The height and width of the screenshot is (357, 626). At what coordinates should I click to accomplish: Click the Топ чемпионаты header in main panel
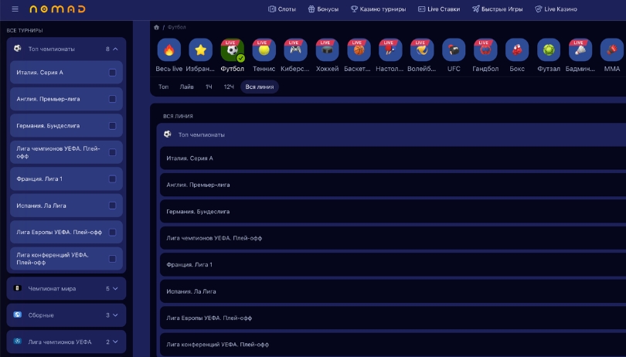391,134
